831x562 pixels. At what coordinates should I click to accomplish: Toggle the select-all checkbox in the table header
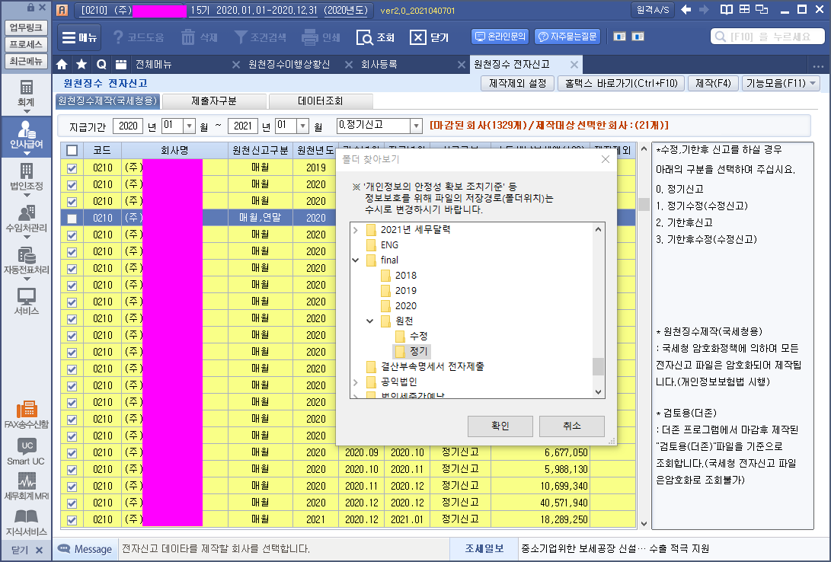[x=72, y=151]
